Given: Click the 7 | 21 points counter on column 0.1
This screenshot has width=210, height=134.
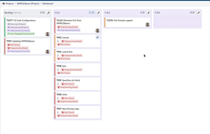Looking at the screenshot, I should (92, 13).
